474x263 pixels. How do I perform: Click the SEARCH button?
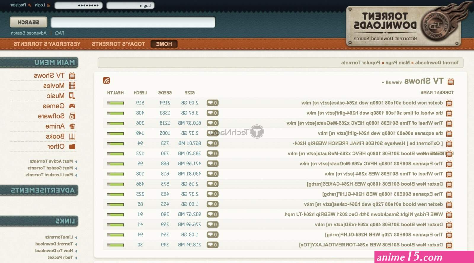click(28, 22)
